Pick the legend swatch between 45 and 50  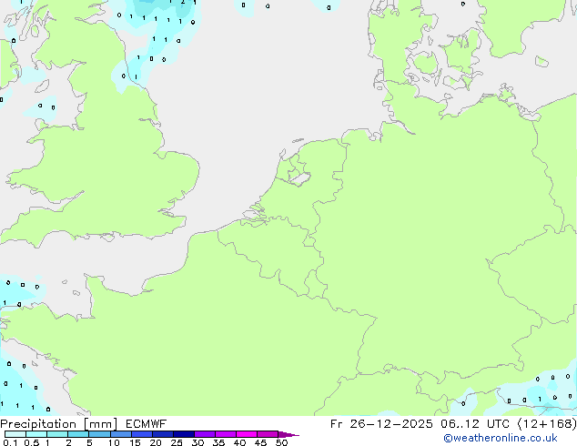[x=268, y=434]
